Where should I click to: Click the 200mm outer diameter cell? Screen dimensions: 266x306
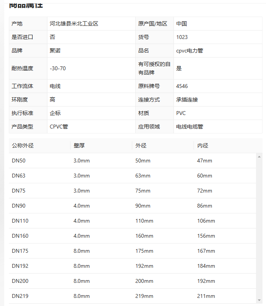point(144,281)
